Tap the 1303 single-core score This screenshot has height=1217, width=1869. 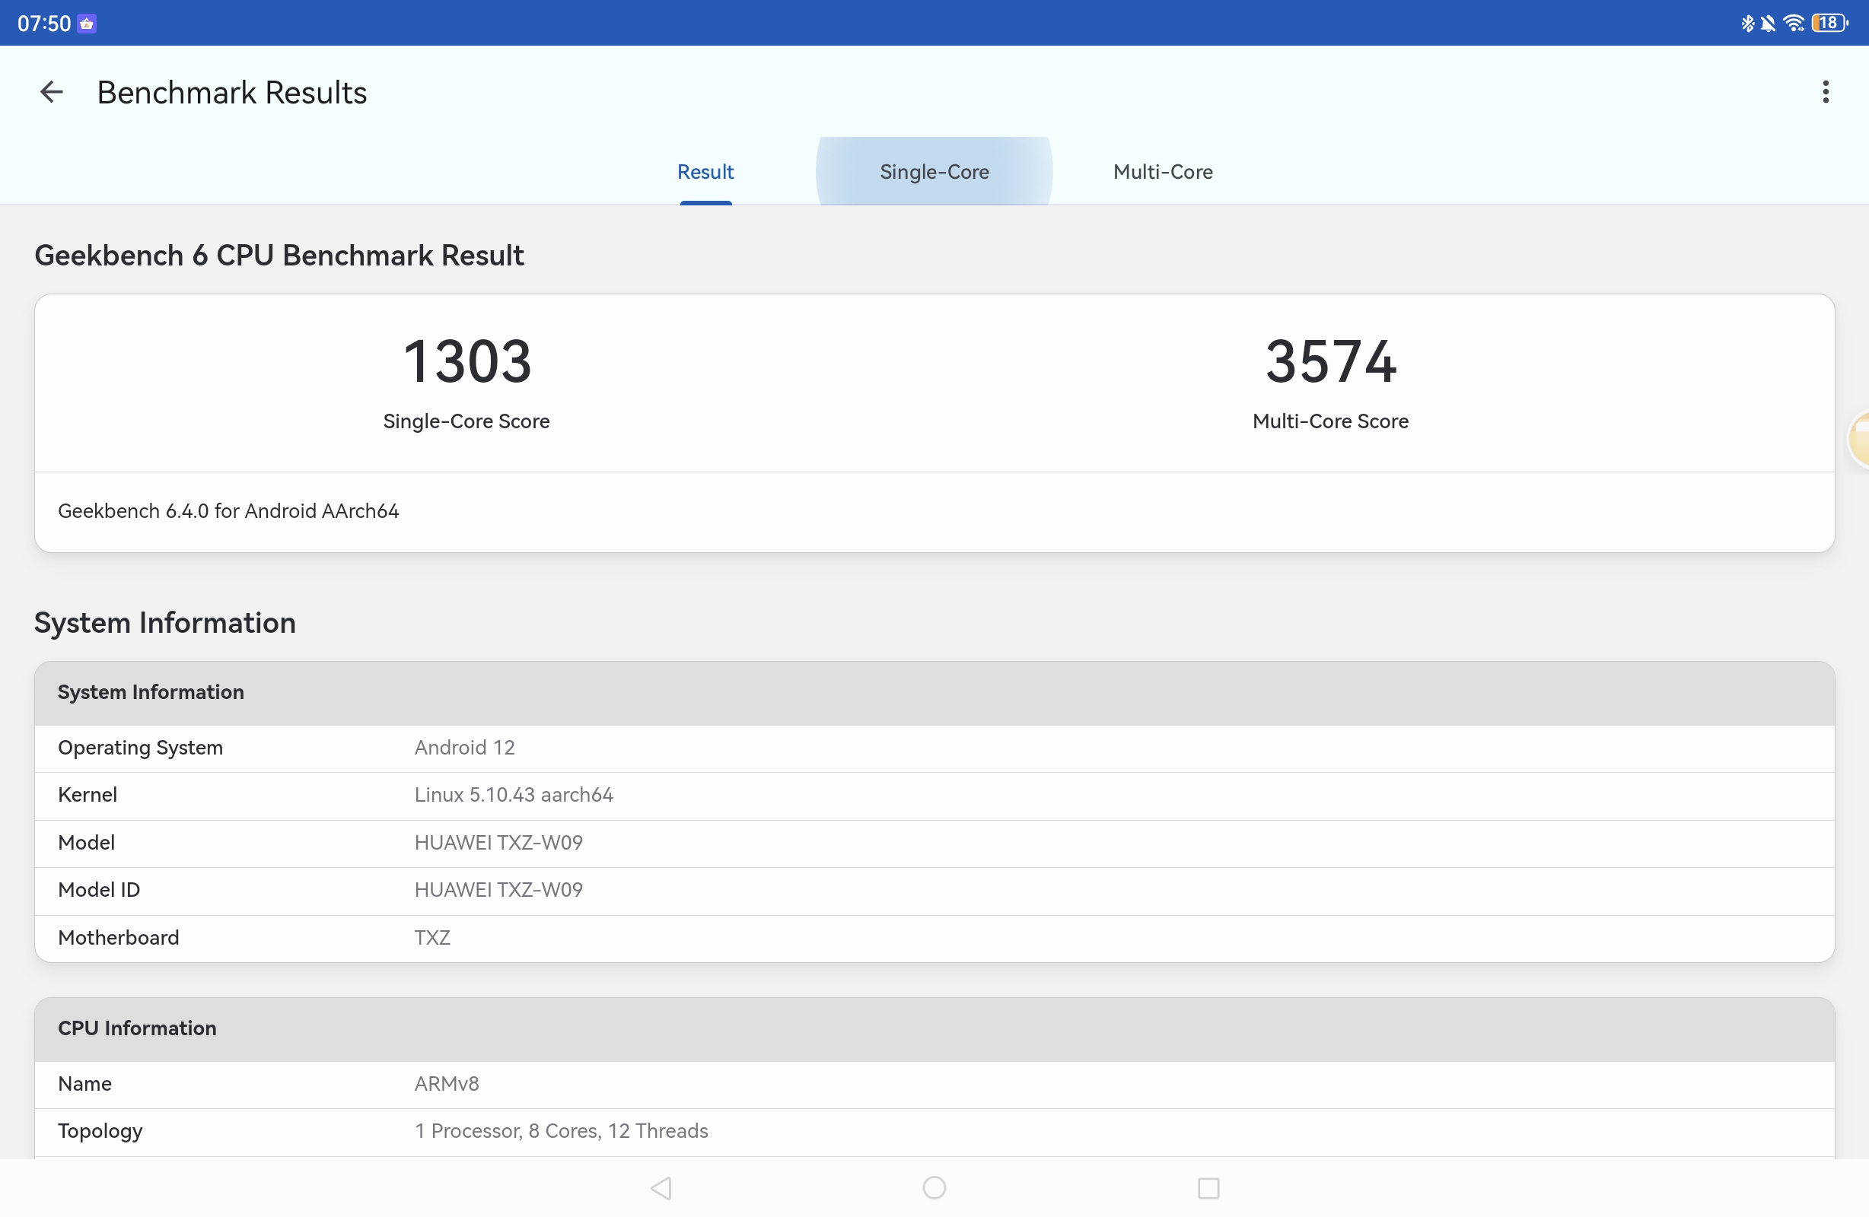pos(467,361)
